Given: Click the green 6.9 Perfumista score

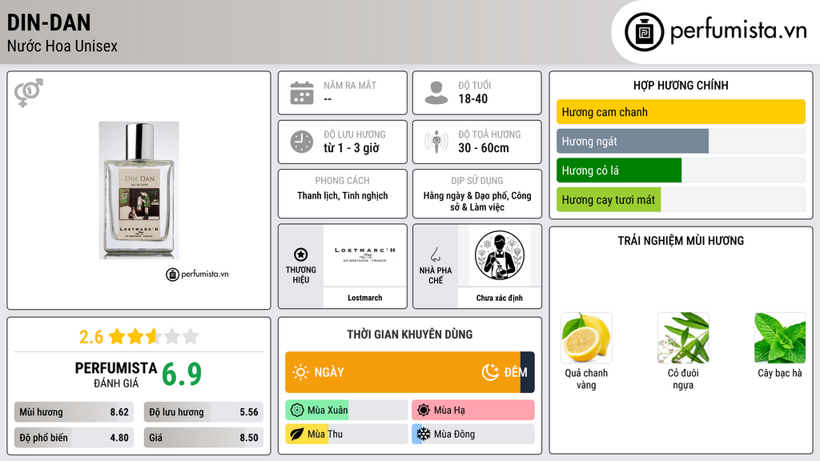Looking at the screenshot, I should (182, 375).
